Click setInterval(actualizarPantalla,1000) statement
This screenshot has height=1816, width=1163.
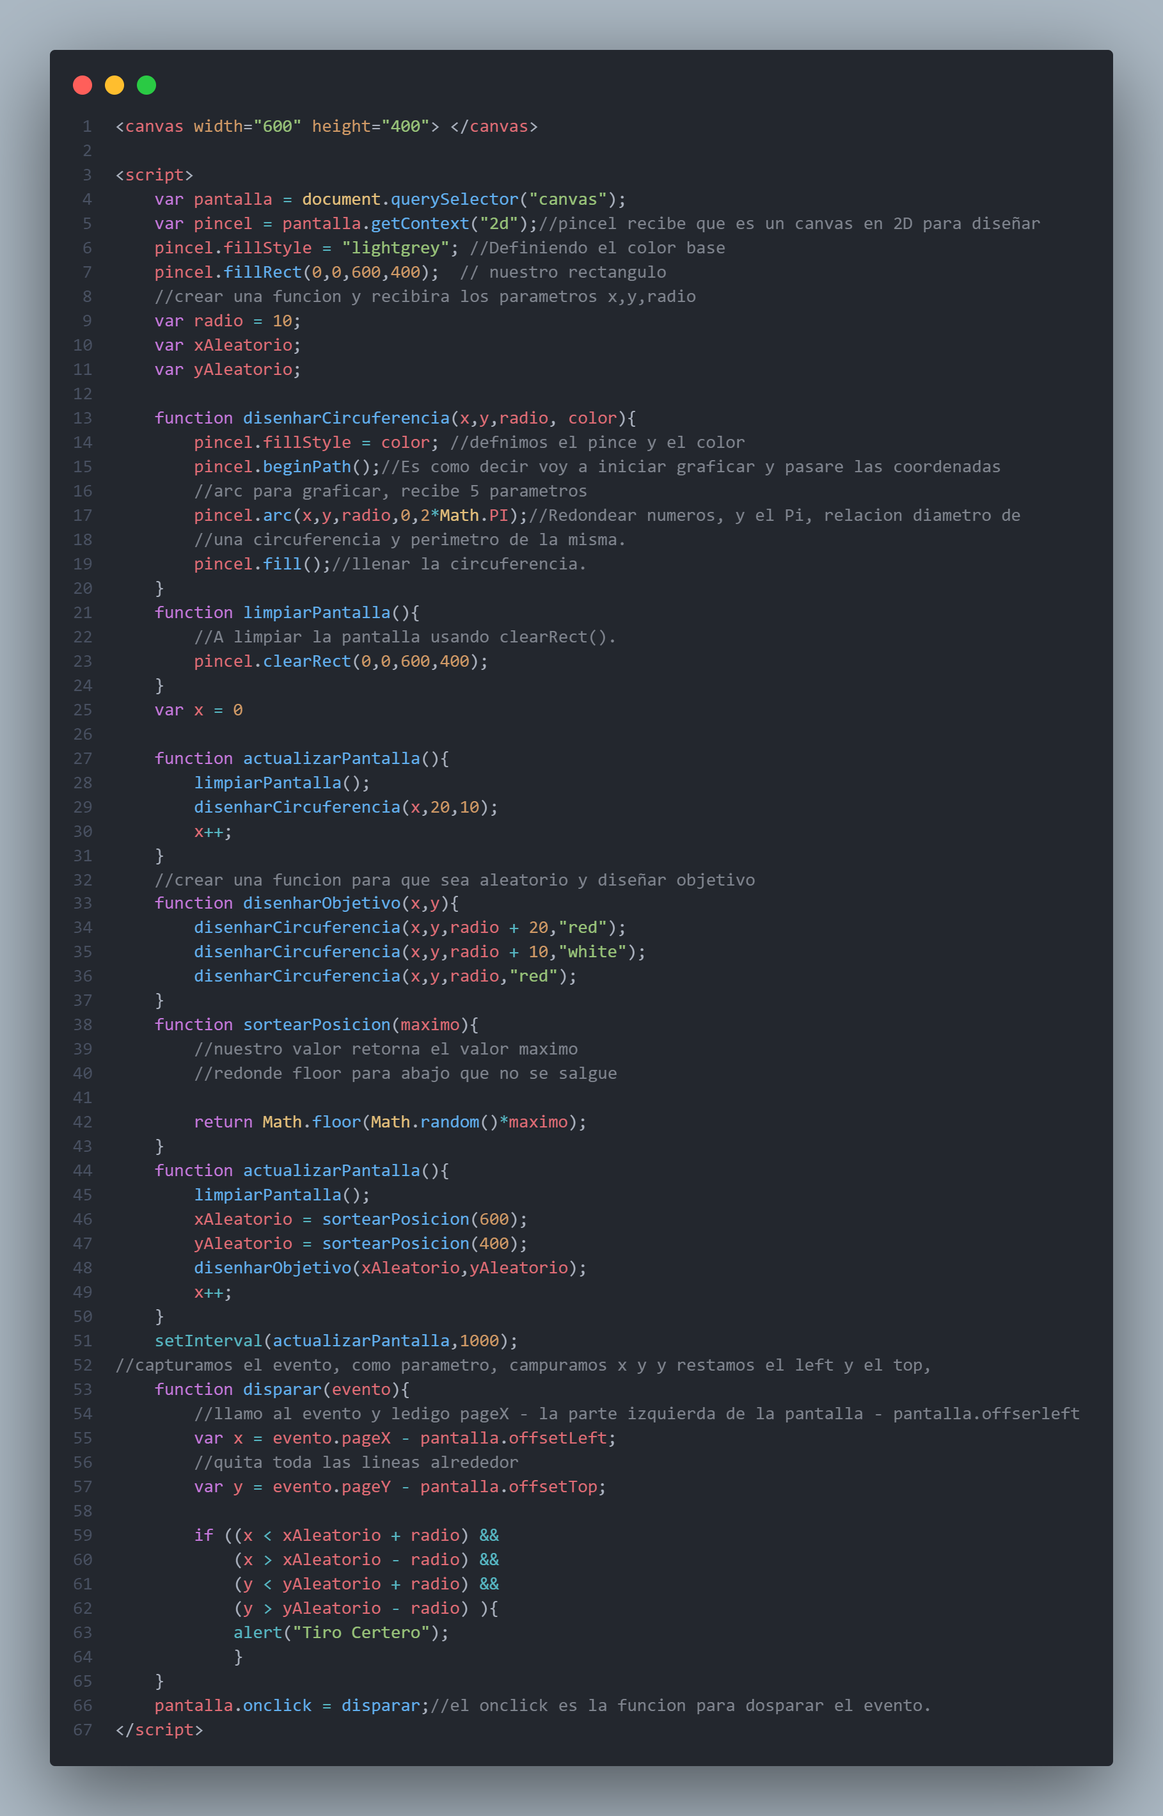tap(336, 1340)
